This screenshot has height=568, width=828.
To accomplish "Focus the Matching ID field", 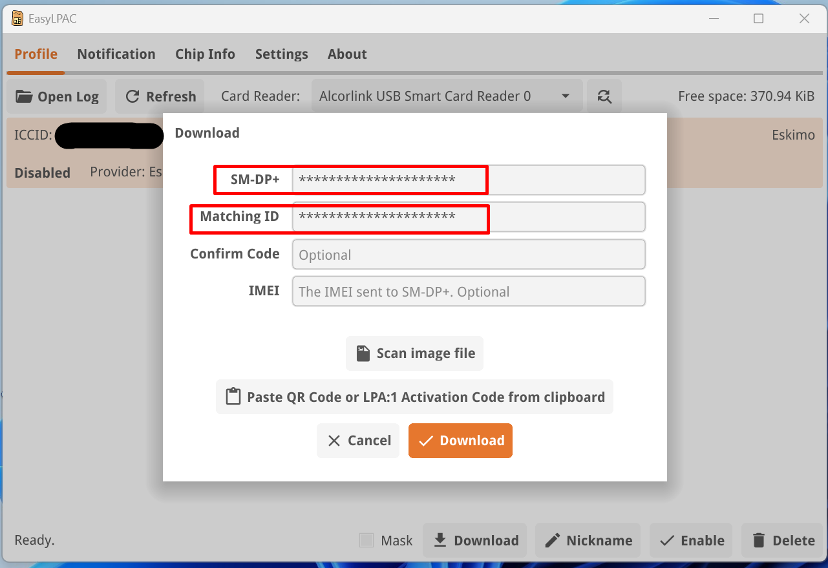I will [x=468, y=217].
